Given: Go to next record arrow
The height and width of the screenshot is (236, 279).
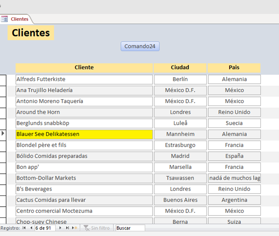Looking at the screenshot, I should (60, 228).
